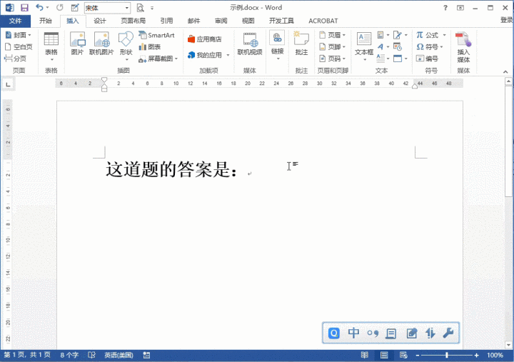
Task: Open Print Preview from the Quick Access toolbar
Action: [x=141, y=8]
